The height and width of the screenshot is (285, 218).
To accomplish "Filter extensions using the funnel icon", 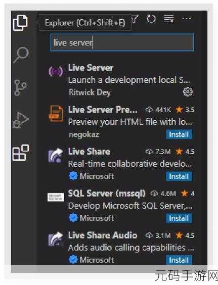I will pyautogui.click(x=135, y=19).
